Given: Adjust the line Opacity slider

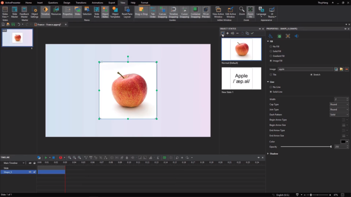Looking at the screenshot, I should coord(306,147).
